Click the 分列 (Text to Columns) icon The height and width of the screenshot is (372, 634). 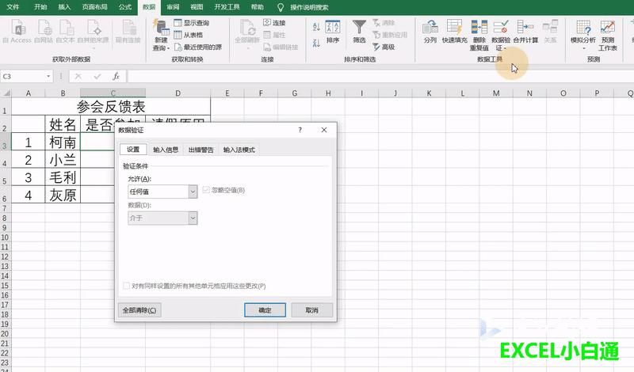430,28
